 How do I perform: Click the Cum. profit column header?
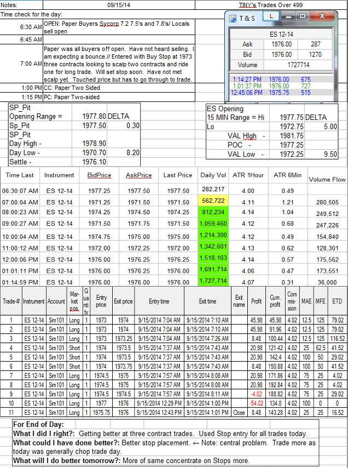[275, 301]
